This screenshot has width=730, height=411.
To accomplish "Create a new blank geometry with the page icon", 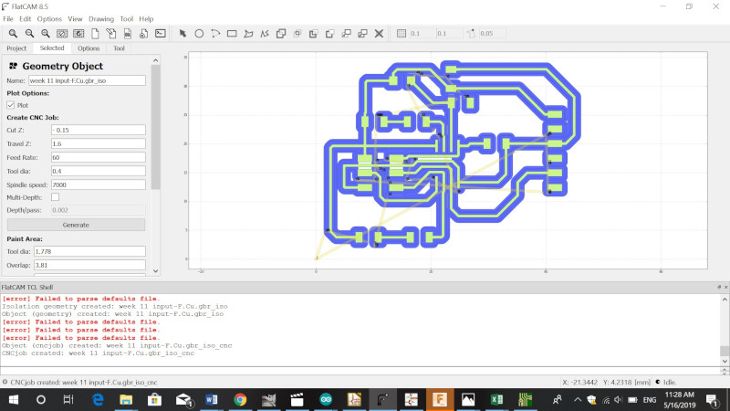I will (95, 34).
